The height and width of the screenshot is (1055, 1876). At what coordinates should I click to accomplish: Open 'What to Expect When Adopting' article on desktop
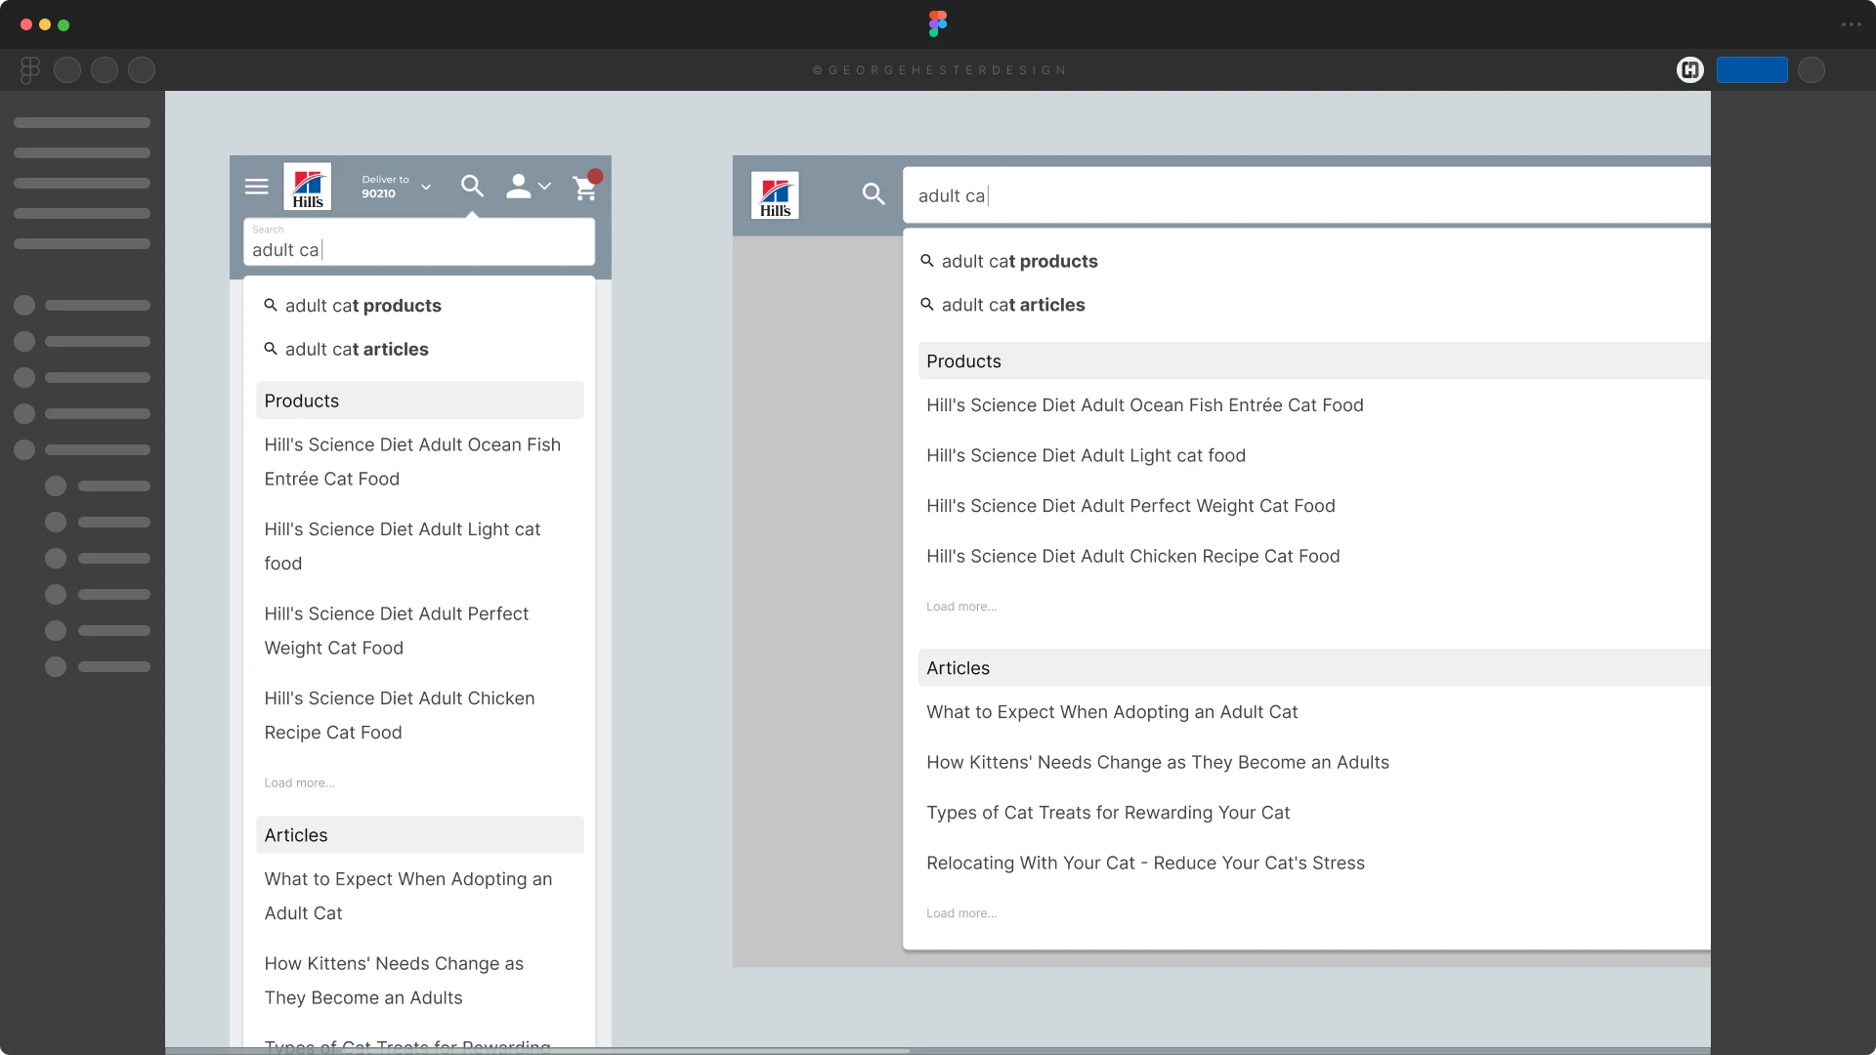coord(1112,712)
